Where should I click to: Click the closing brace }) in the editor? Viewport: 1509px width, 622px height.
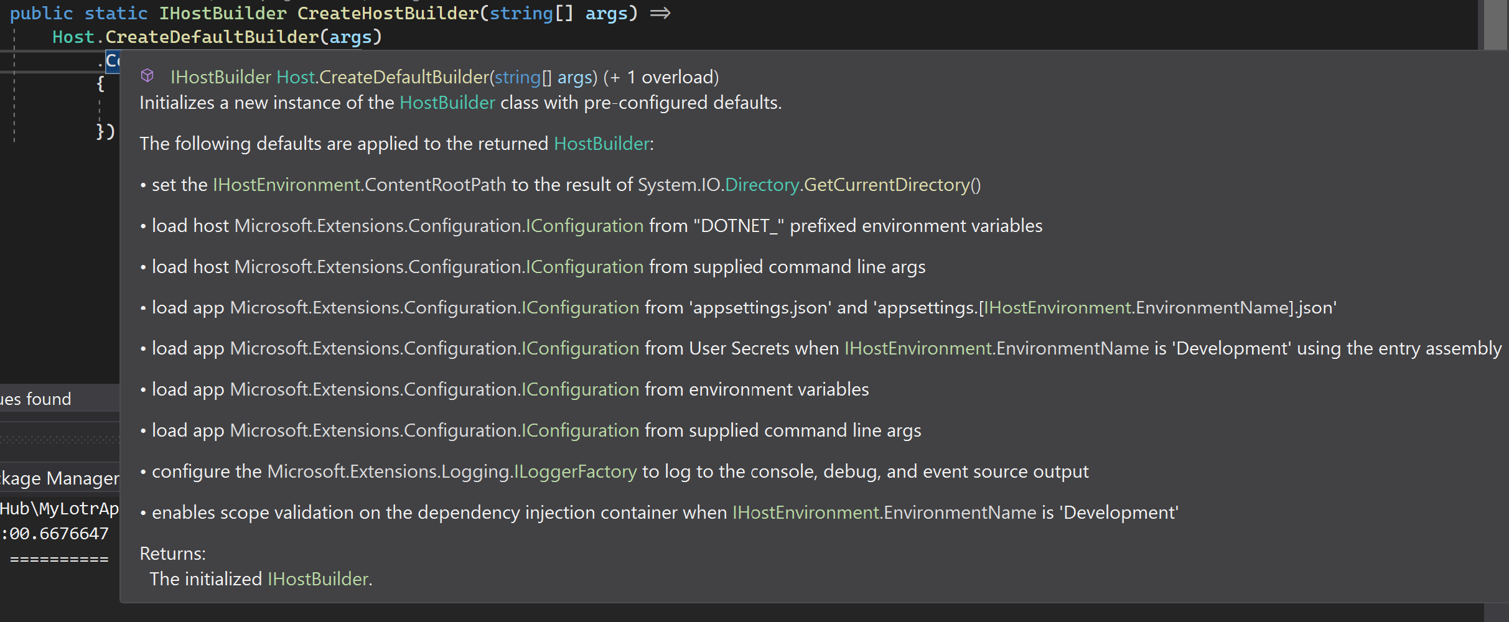point(104,131)
